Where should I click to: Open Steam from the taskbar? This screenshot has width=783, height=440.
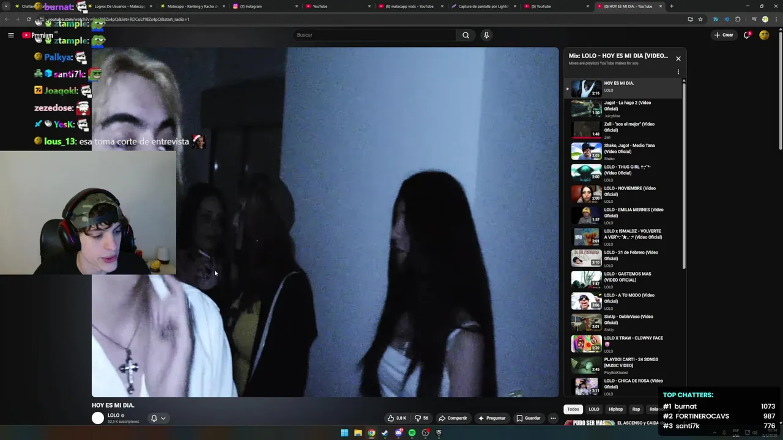pyautogui.click(x=385, y=433)
